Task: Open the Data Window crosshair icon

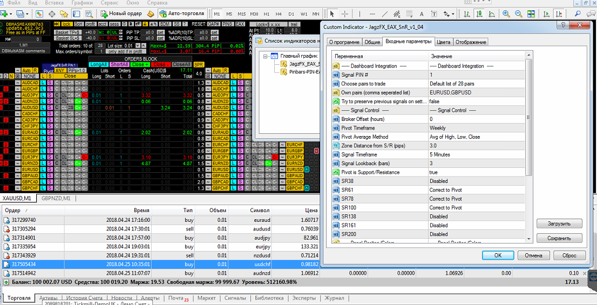Action: coord(51,13)
